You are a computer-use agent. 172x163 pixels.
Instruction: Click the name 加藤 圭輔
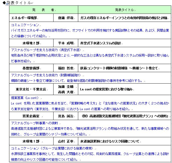pyautogui.click(x=66, y=87)
